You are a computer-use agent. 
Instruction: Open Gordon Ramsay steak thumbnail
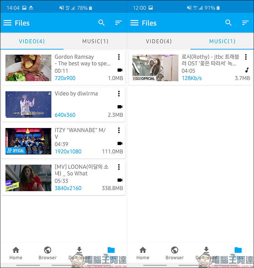28,68
